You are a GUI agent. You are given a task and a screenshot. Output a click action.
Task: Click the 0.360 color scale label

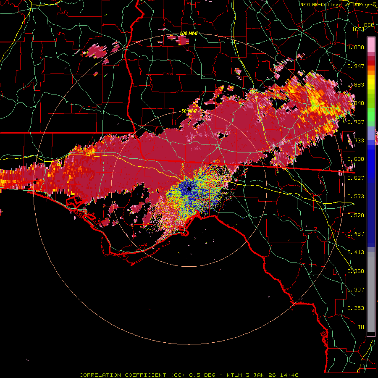[x=356, y=271]
